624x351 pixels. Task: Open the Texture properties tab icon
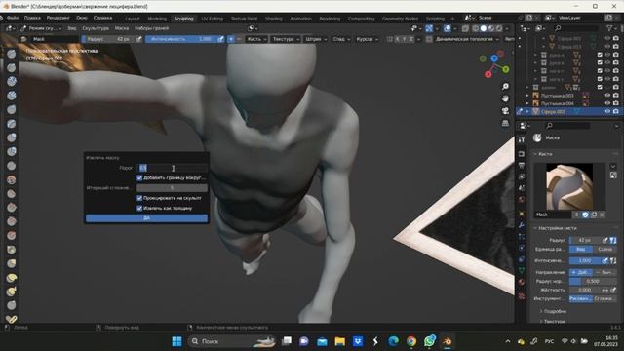pyautogui.click(x=522, y=296)
